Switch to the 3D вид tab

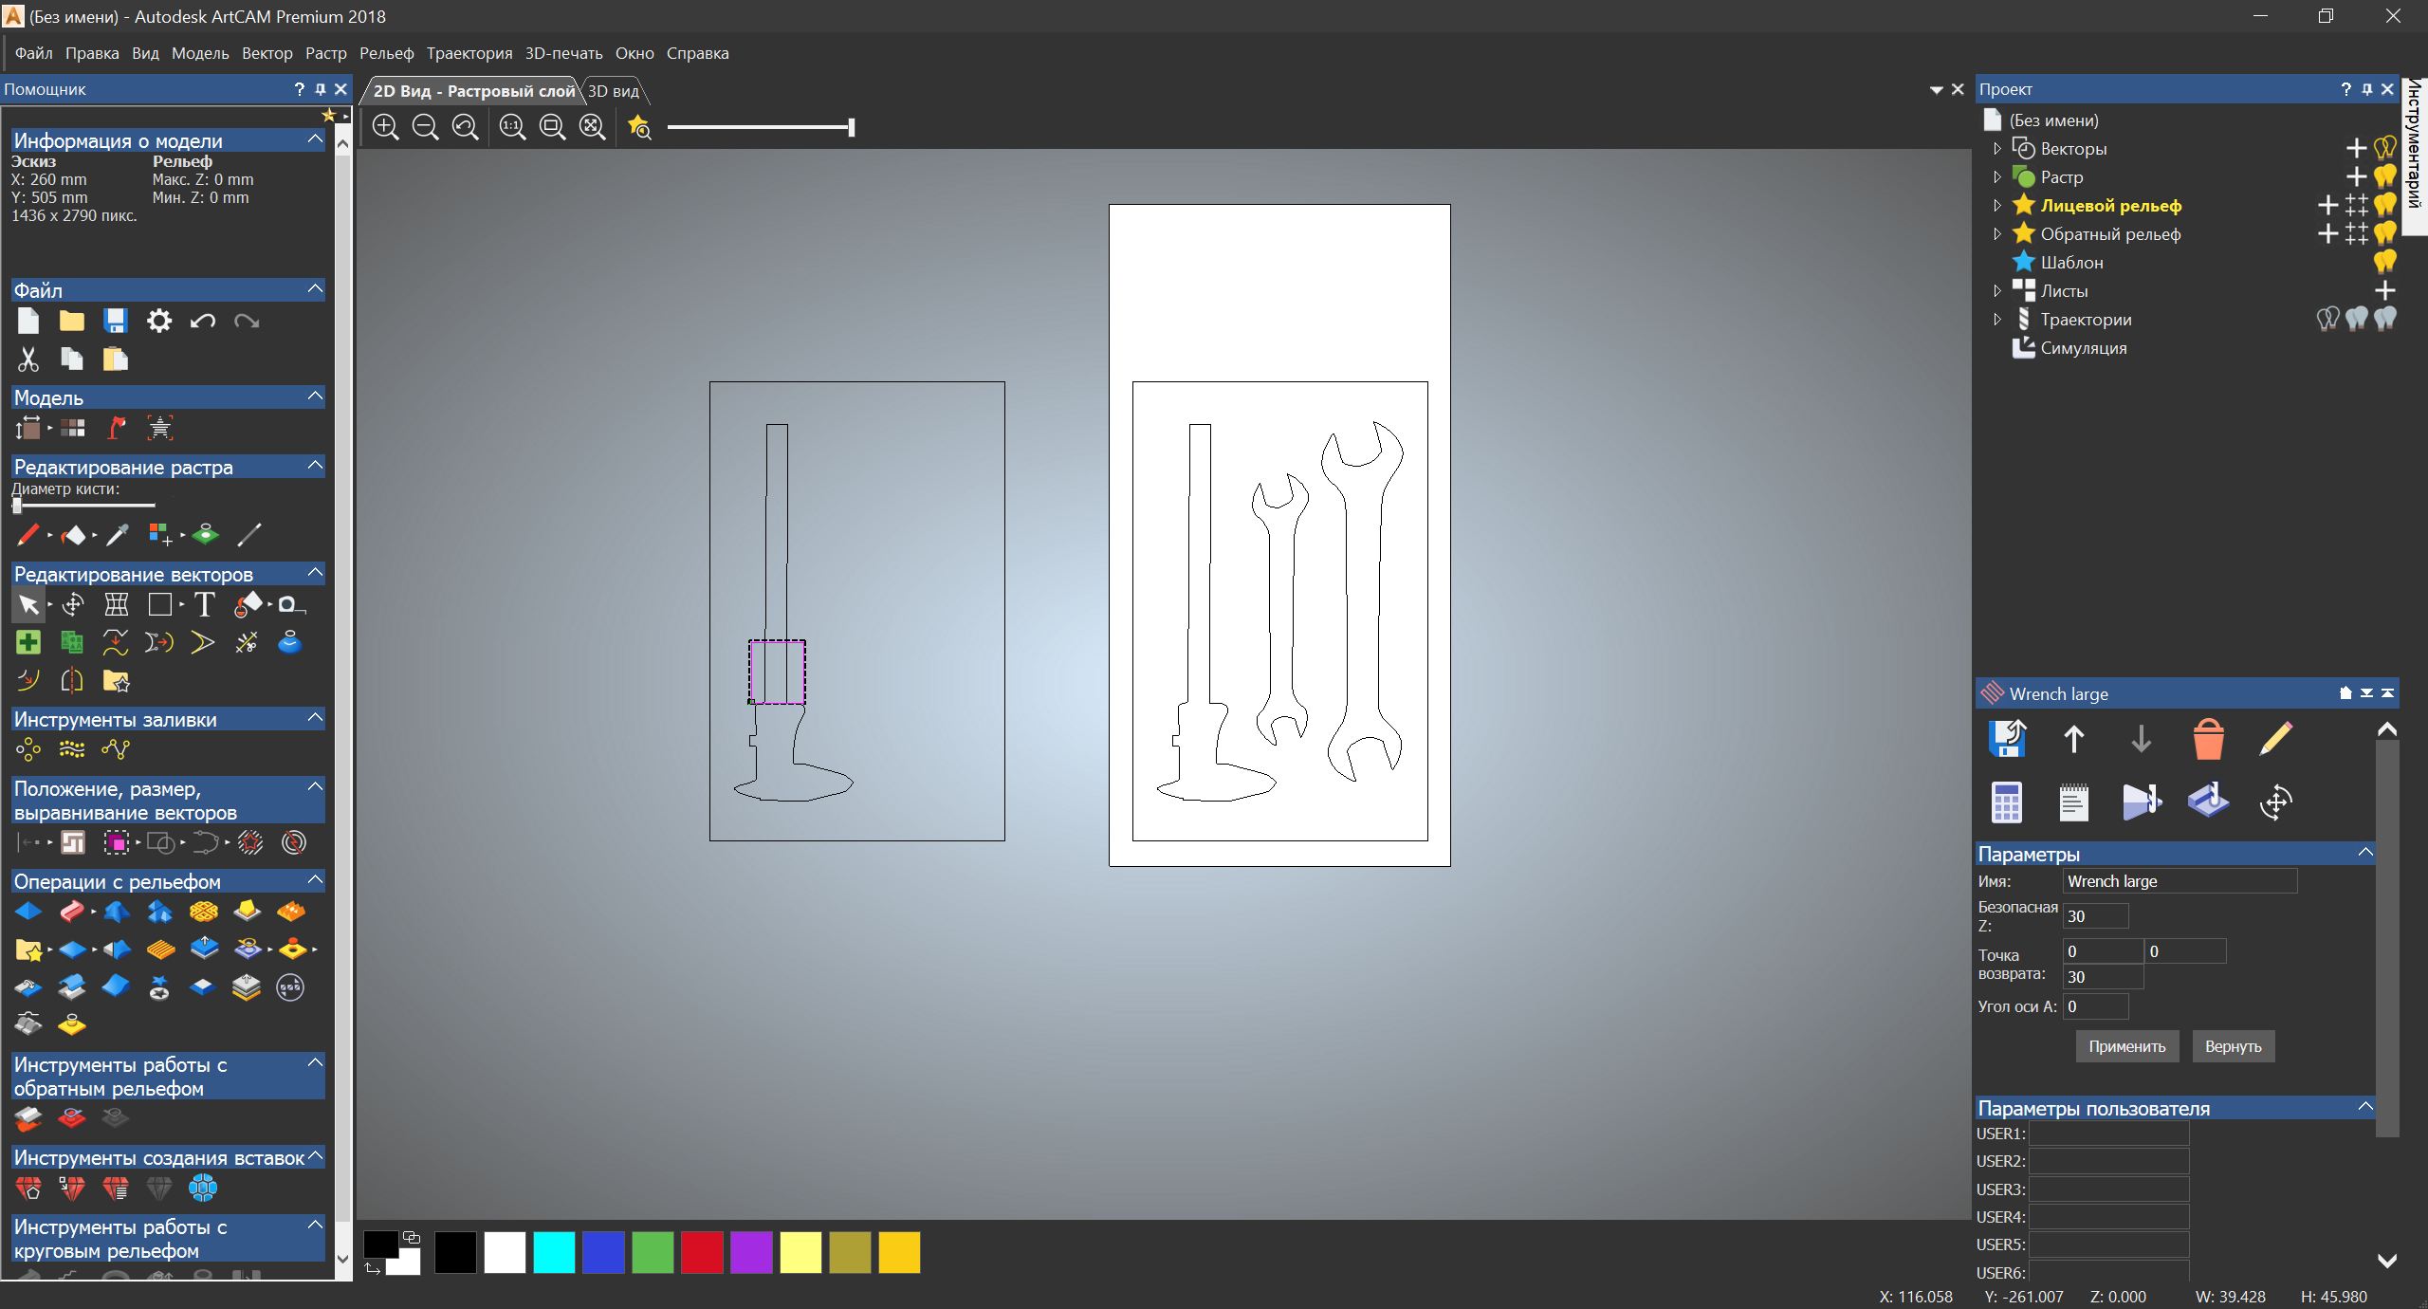614,91
